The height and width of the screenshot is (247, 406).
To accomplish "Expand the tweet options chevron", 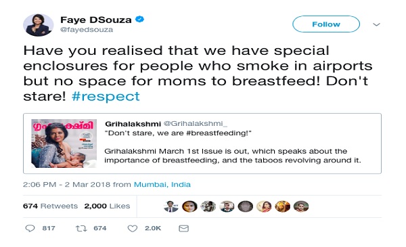I will pyautogui.click(x=376, y=24).
